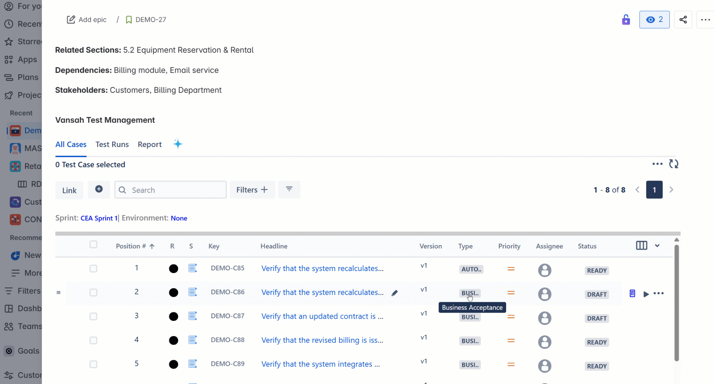Viewport: 714px width, 384px height.
Task: Check the box for DEMO-C87
Action: click(93, 316)
